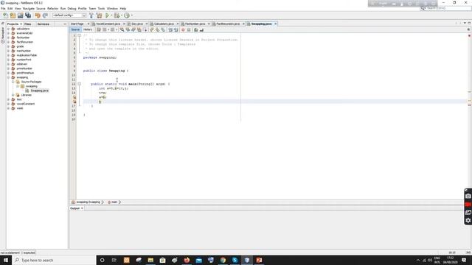The height and width of the screenshot is (265, 472).
Task: Open the Refactor menu
Action: tap(52, 8)
